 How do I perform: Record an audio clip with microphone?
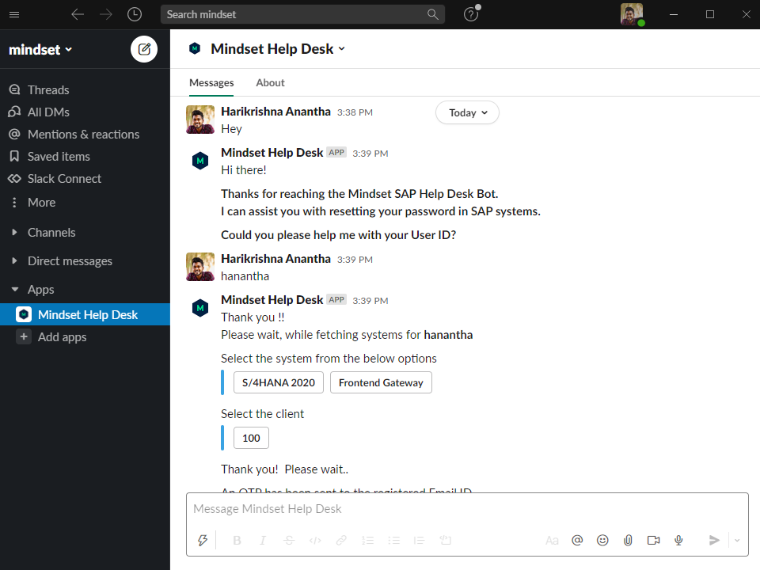click(678, 540)
